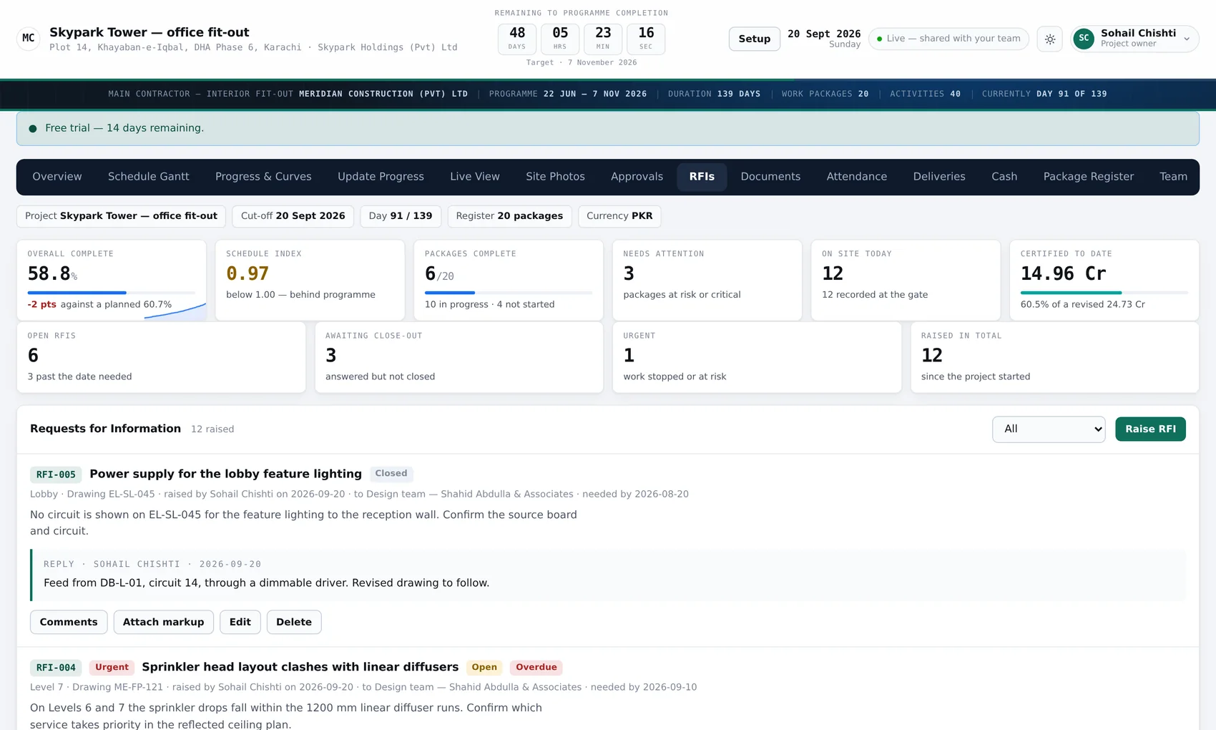The height and width of the screenshot is (730, 1216).
Task: Click the RFI-004 reference tag
Action: tap(56, 668)
